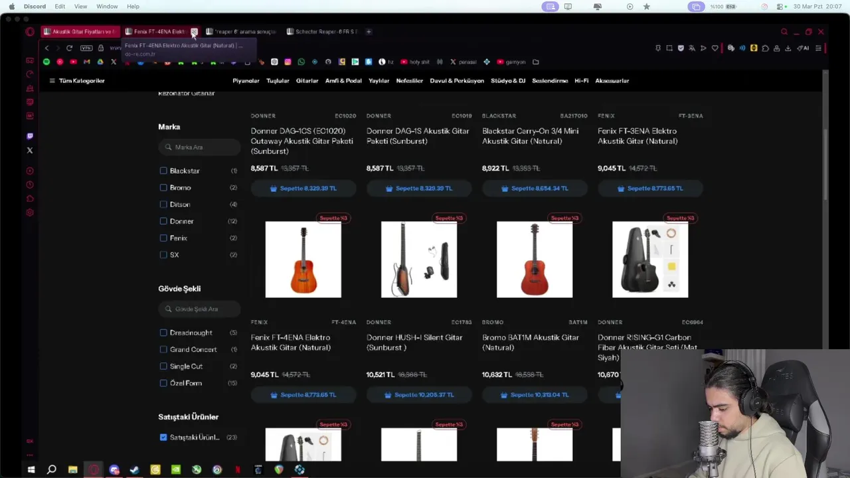Open Gmail bookmark icon
This screenshot has height=478, width=850.
tap(86, 62)
